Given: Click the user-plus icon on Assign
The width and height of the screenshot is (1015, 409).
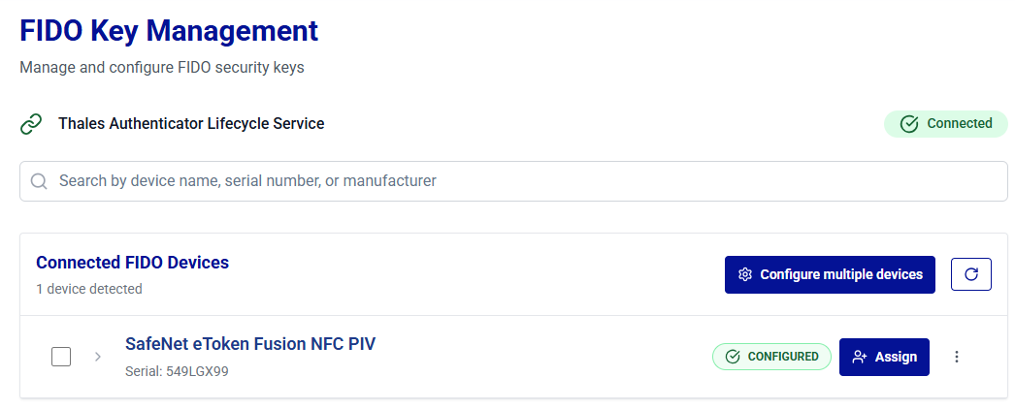Looking at the screenshot, I should (859, 357).
